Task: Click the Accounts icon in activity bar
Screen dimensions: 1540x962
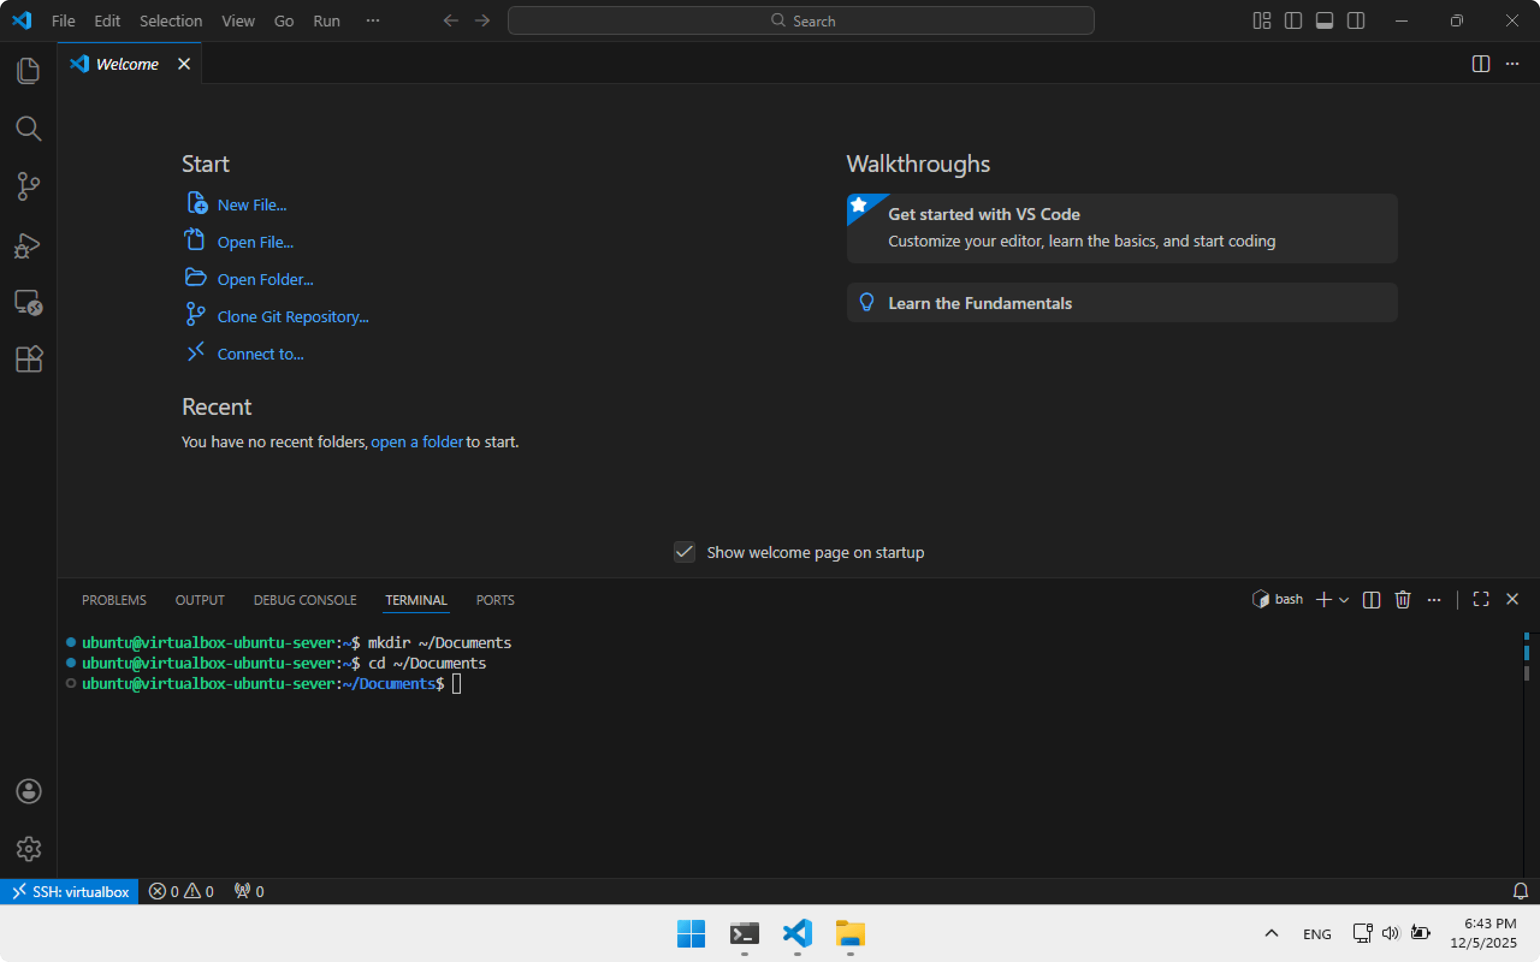Action: click(28, 791)
